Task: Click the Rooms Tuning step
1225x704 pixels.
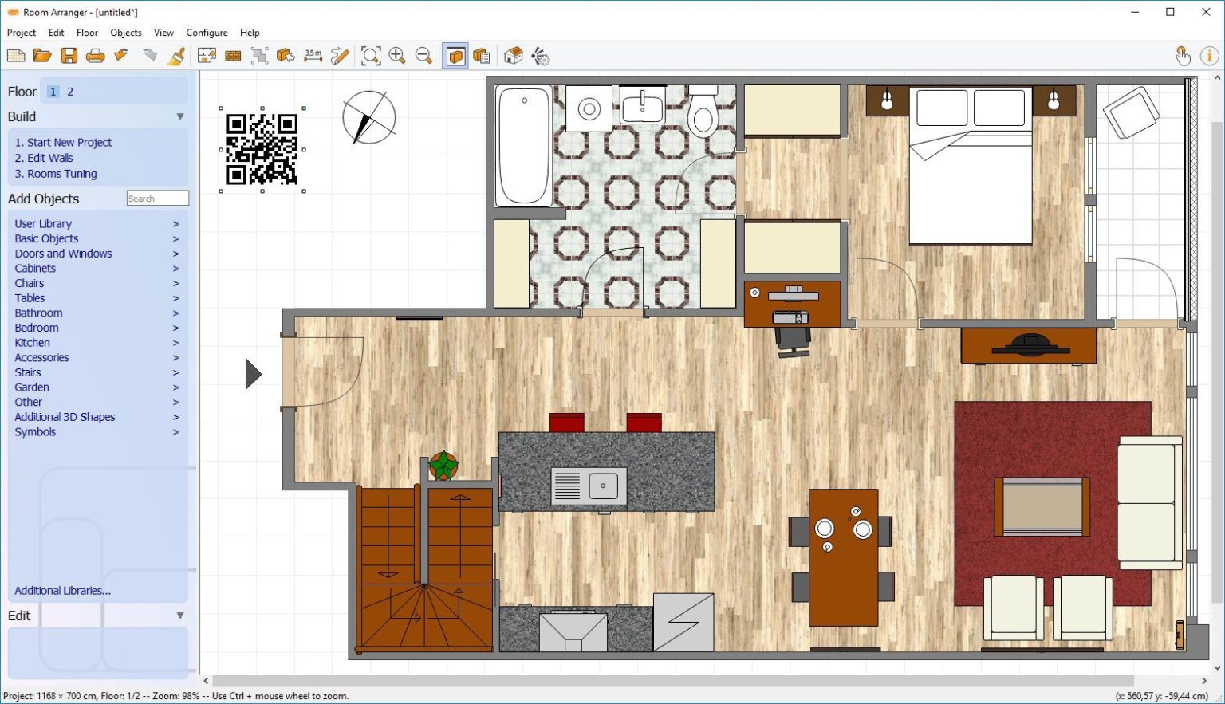Action: (56, 173)
